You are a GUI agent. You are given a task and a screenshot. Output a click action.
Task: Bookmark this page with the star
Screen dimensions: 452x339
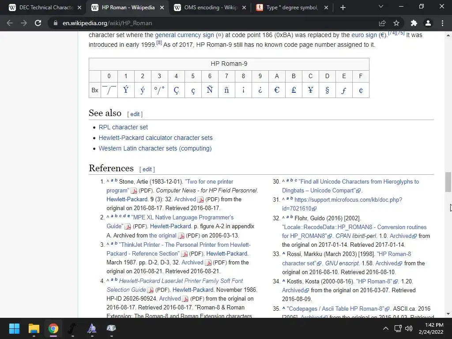(x=396, y=23)
